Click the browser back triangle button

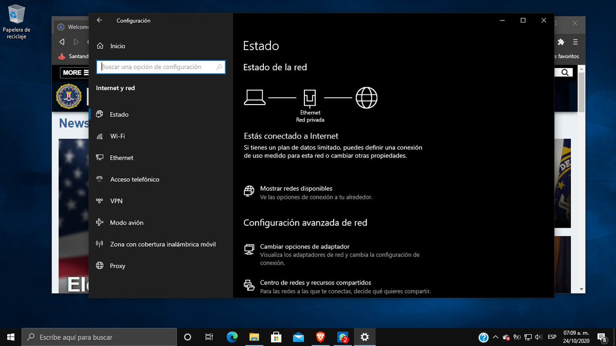pos(62,42)
